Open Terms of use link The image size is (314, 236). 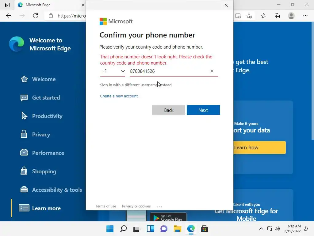[x=106, y=206]
